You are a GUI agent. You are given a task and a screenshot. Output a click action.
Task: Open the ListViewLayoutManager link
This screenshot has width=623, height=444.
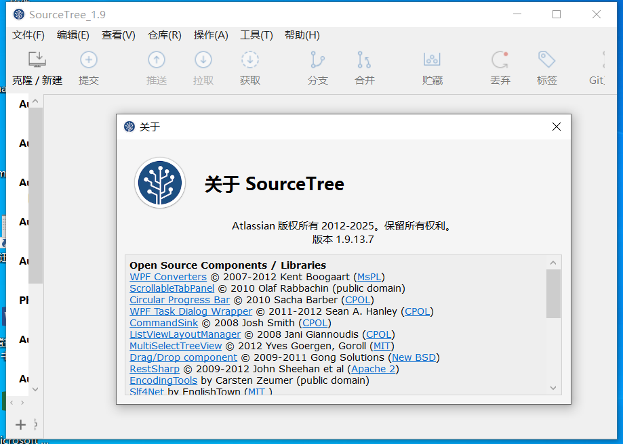(x=185, y=334)
